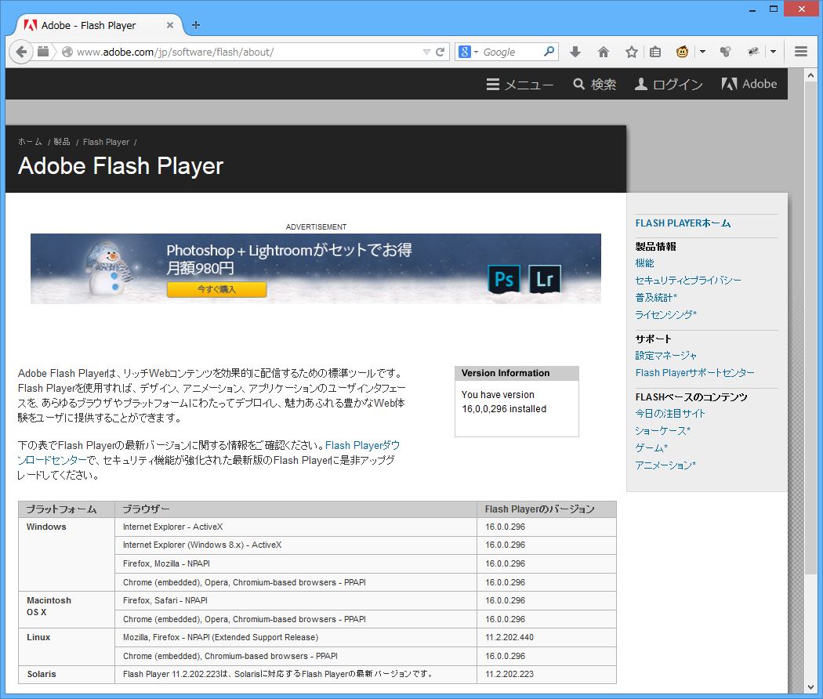Image resolution: width=823 pixels, height=699 pixels.
Task: Reload the page with the refresh icon
Action: (x=441, y=53)
